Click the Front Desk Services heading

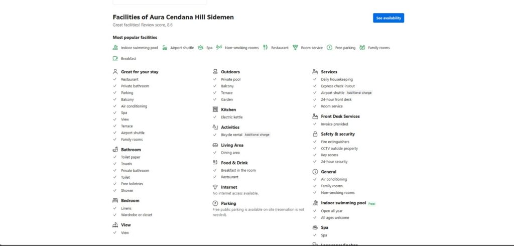point(340,116)
